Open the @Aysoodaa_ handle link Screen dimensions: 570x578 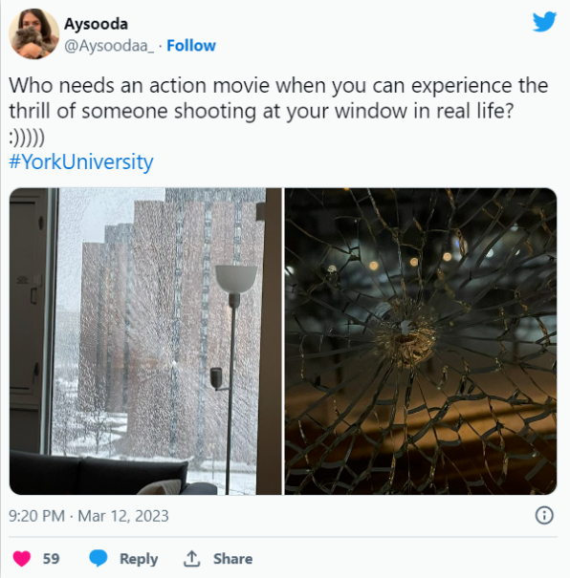click(109, 46)
